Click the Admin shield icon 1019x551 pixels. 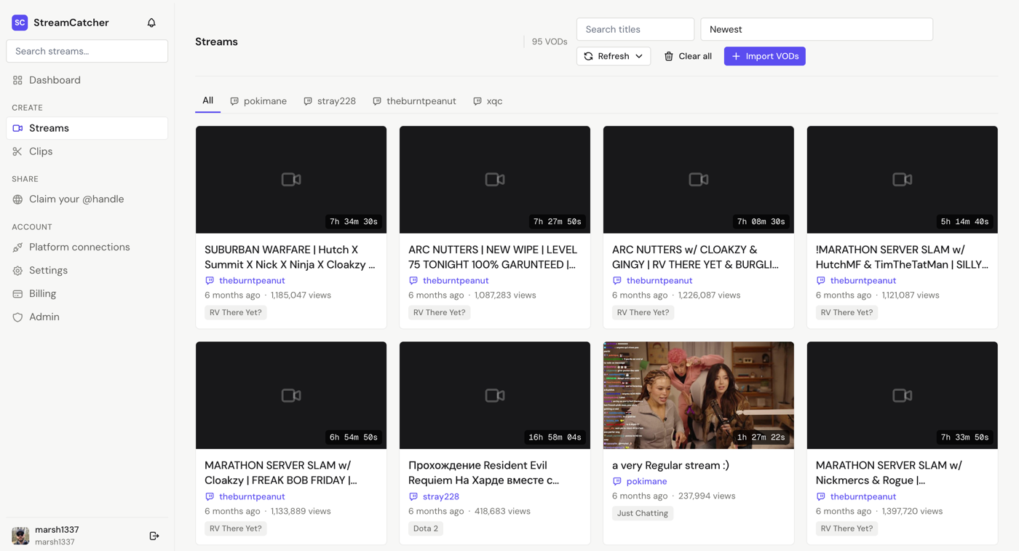17,317
